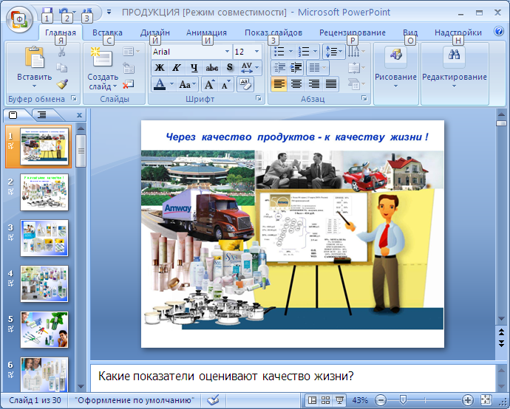Image resolution: width=510 pixels, height=409 pixels.
Task: Toggle underline Ч formatting
Action: point(194,68)
